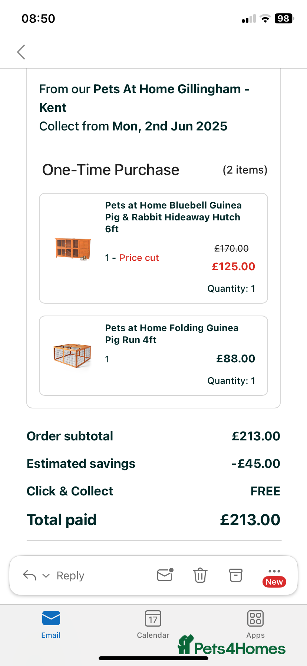Tap the Wi-Fi indicator in the status bar
The image size is (307, 666).
264,18
